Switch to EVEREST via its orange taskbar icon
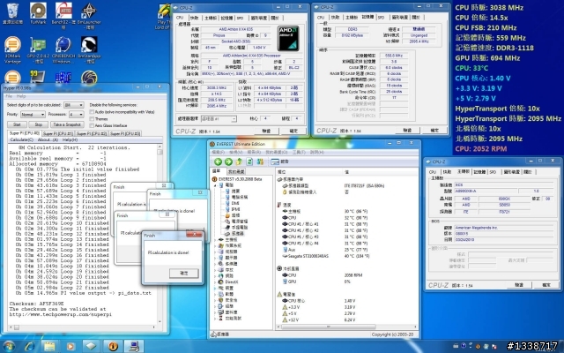The image size is (564, 353). 113,346
